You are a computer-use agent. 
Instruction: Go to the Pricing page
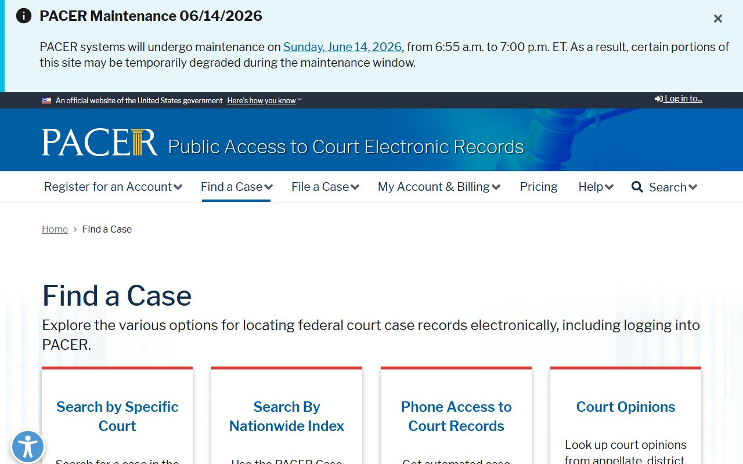point(539,187)
